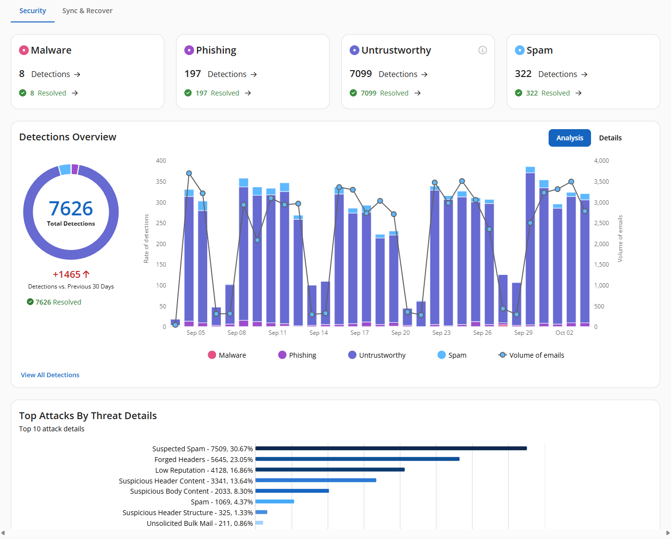Switch to the Sync & Recover tab
Image resolution: width=671 pixels, height=539 pixels.
pos(87,11)
